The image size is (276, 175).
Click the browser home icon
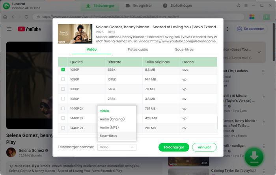5,17
